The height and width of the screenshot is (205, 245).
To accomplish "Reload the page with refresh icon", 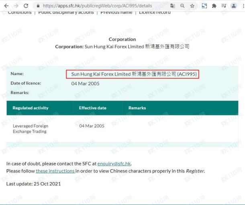I will point(26,6).
